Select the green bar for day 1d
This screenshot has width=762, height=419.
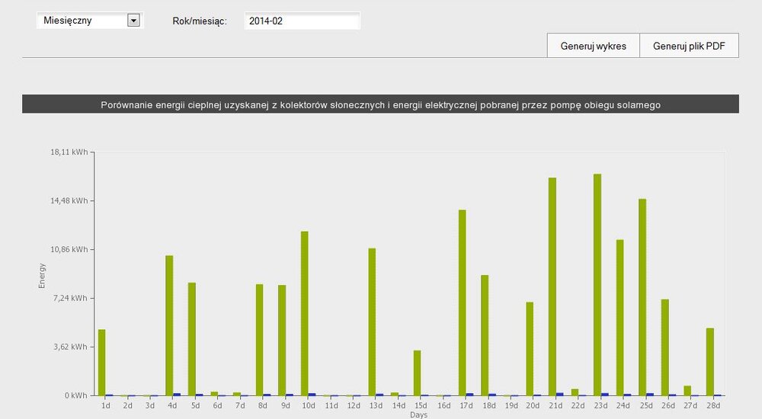pos(101,362)
